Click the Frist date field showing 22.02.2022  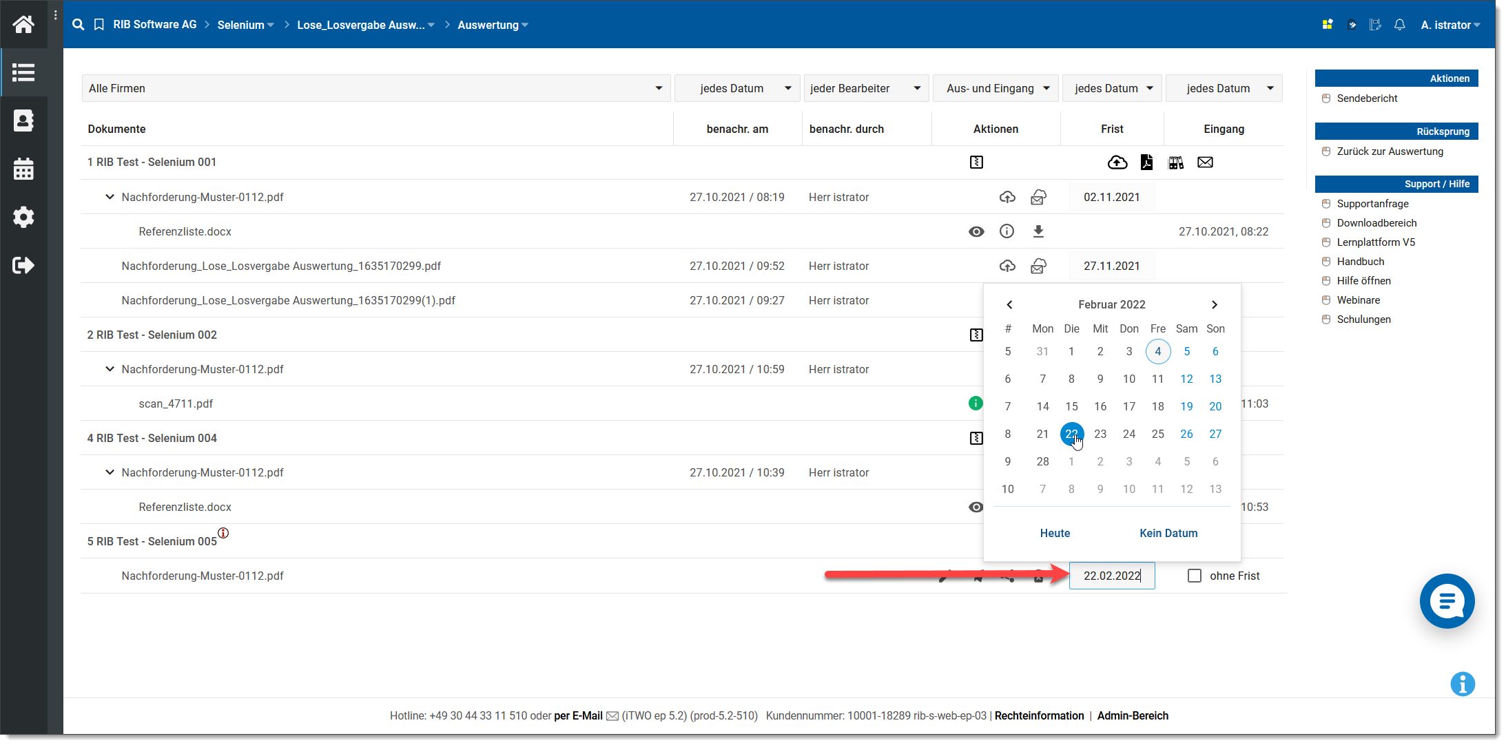coord(1112,576)
